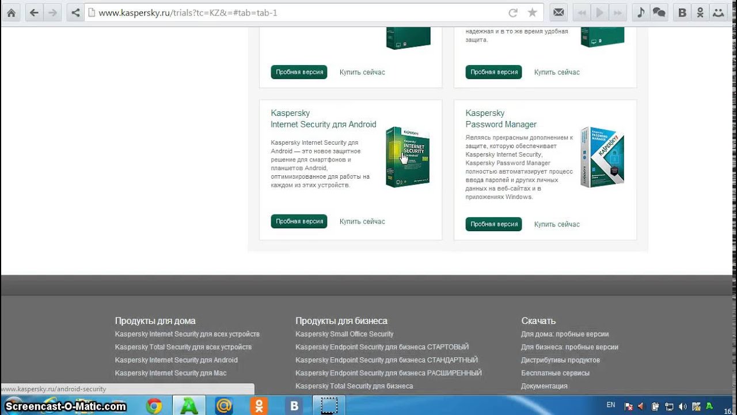Click red flag action center tray icon
Viewport: 737px width, 415px height.
(629, 406)
